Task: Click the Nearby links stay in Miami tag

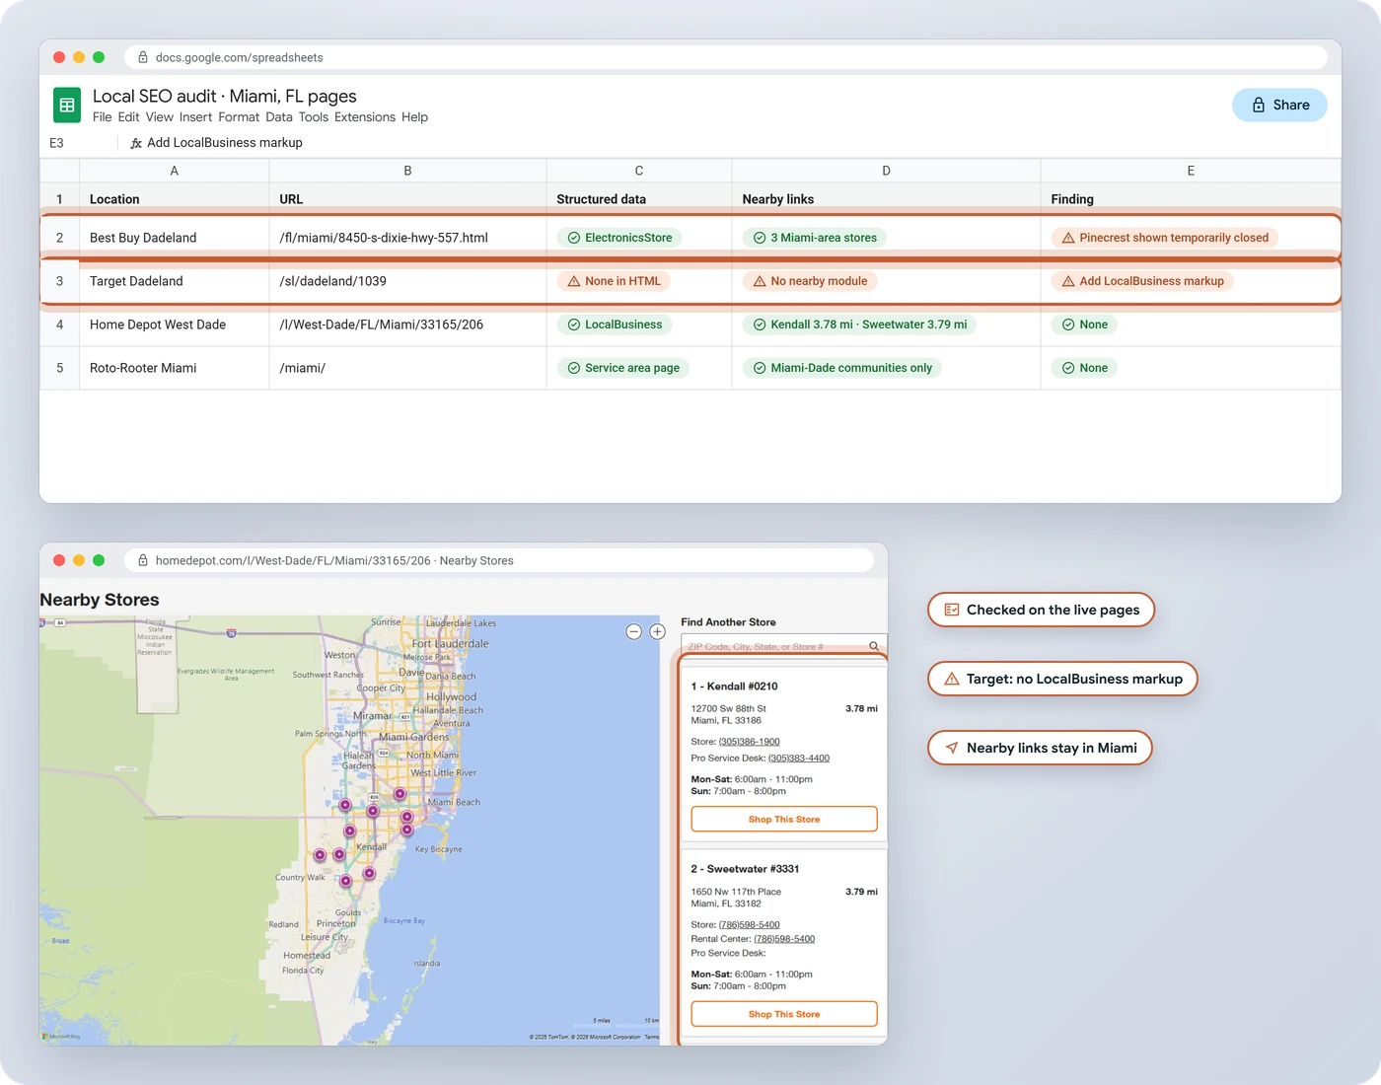Action: pos(1040,748)
